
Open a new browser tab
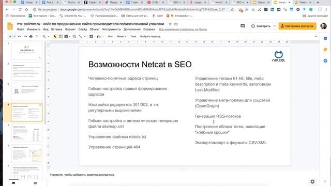(318, 2)
